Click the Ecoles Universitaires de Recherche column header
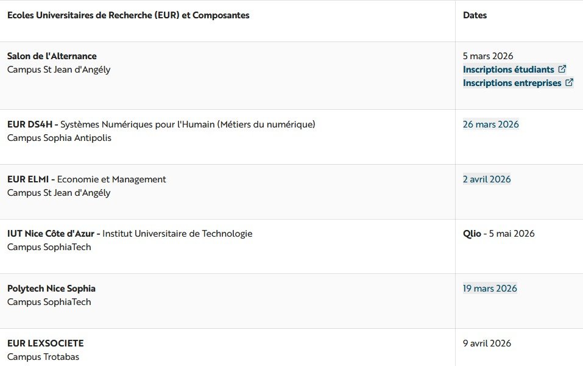 coord(128,15)
